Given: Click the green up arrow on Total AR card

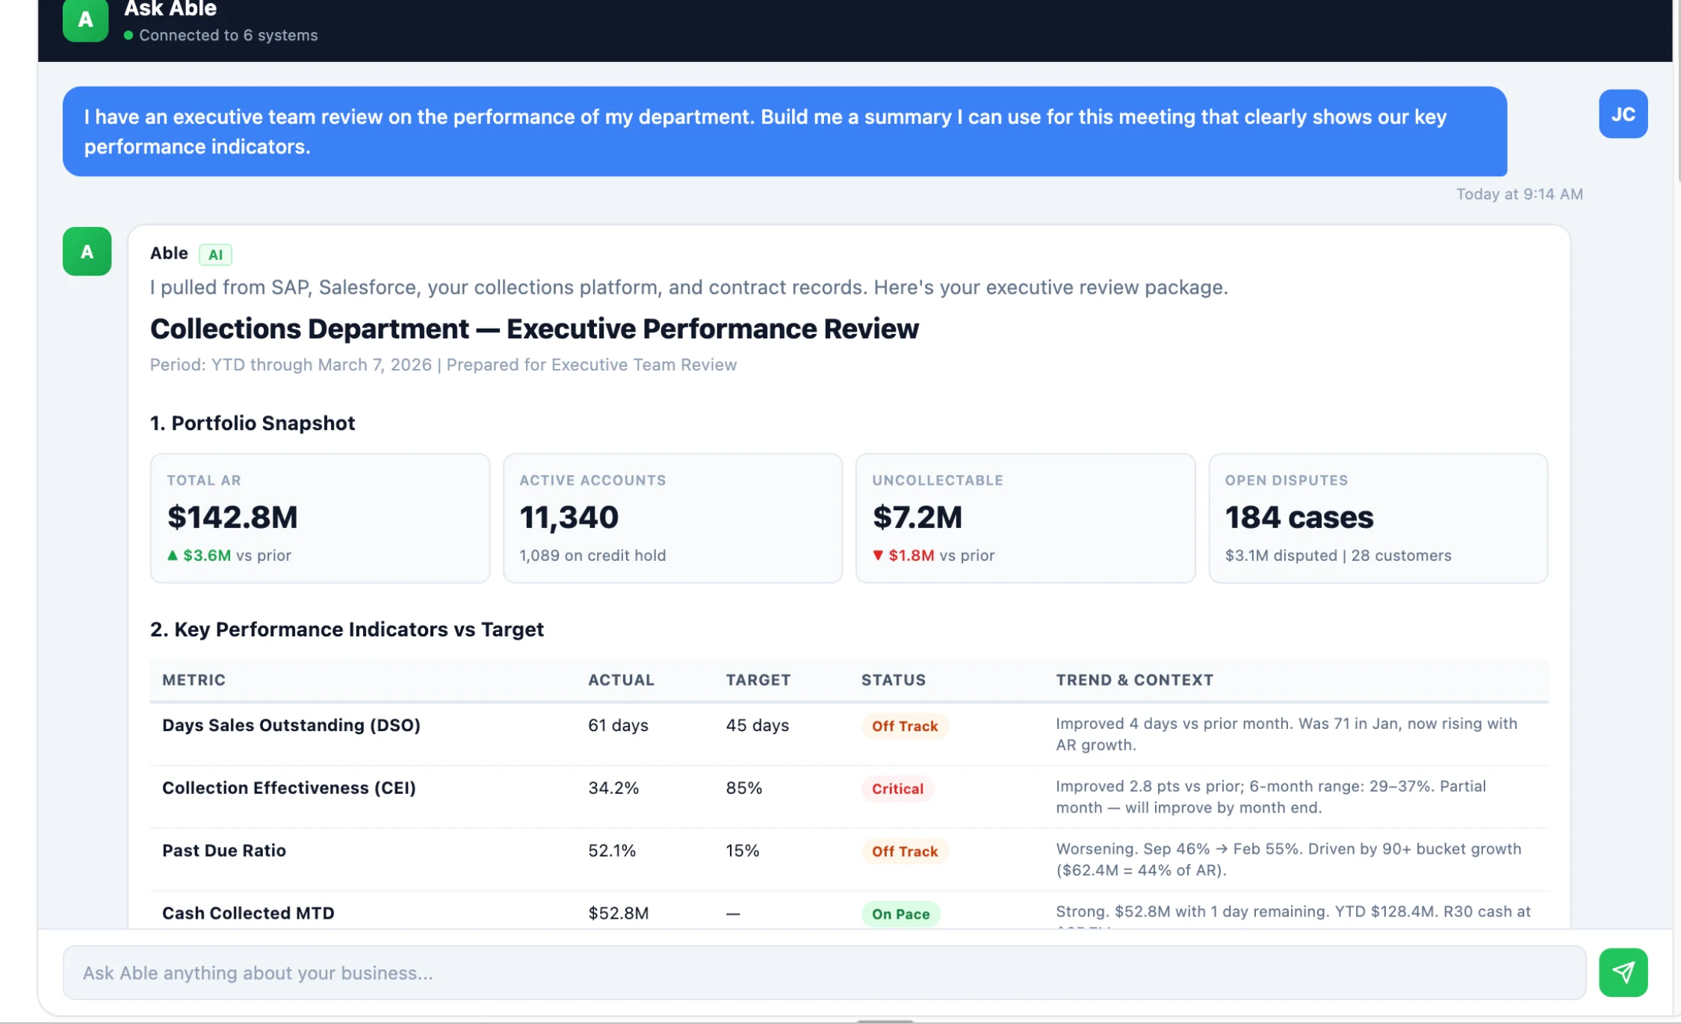Looking at the screenshot, I should tap(173, 555).
